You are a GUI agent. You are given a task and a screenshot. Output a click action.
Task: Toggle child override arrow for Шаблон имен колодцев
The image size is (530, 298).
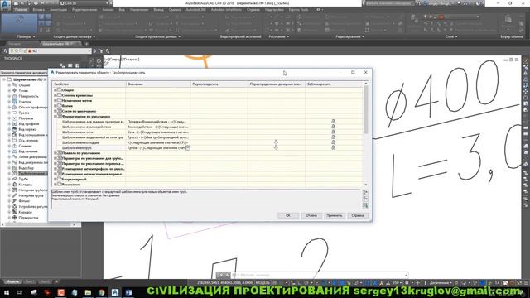click(276, 142)
